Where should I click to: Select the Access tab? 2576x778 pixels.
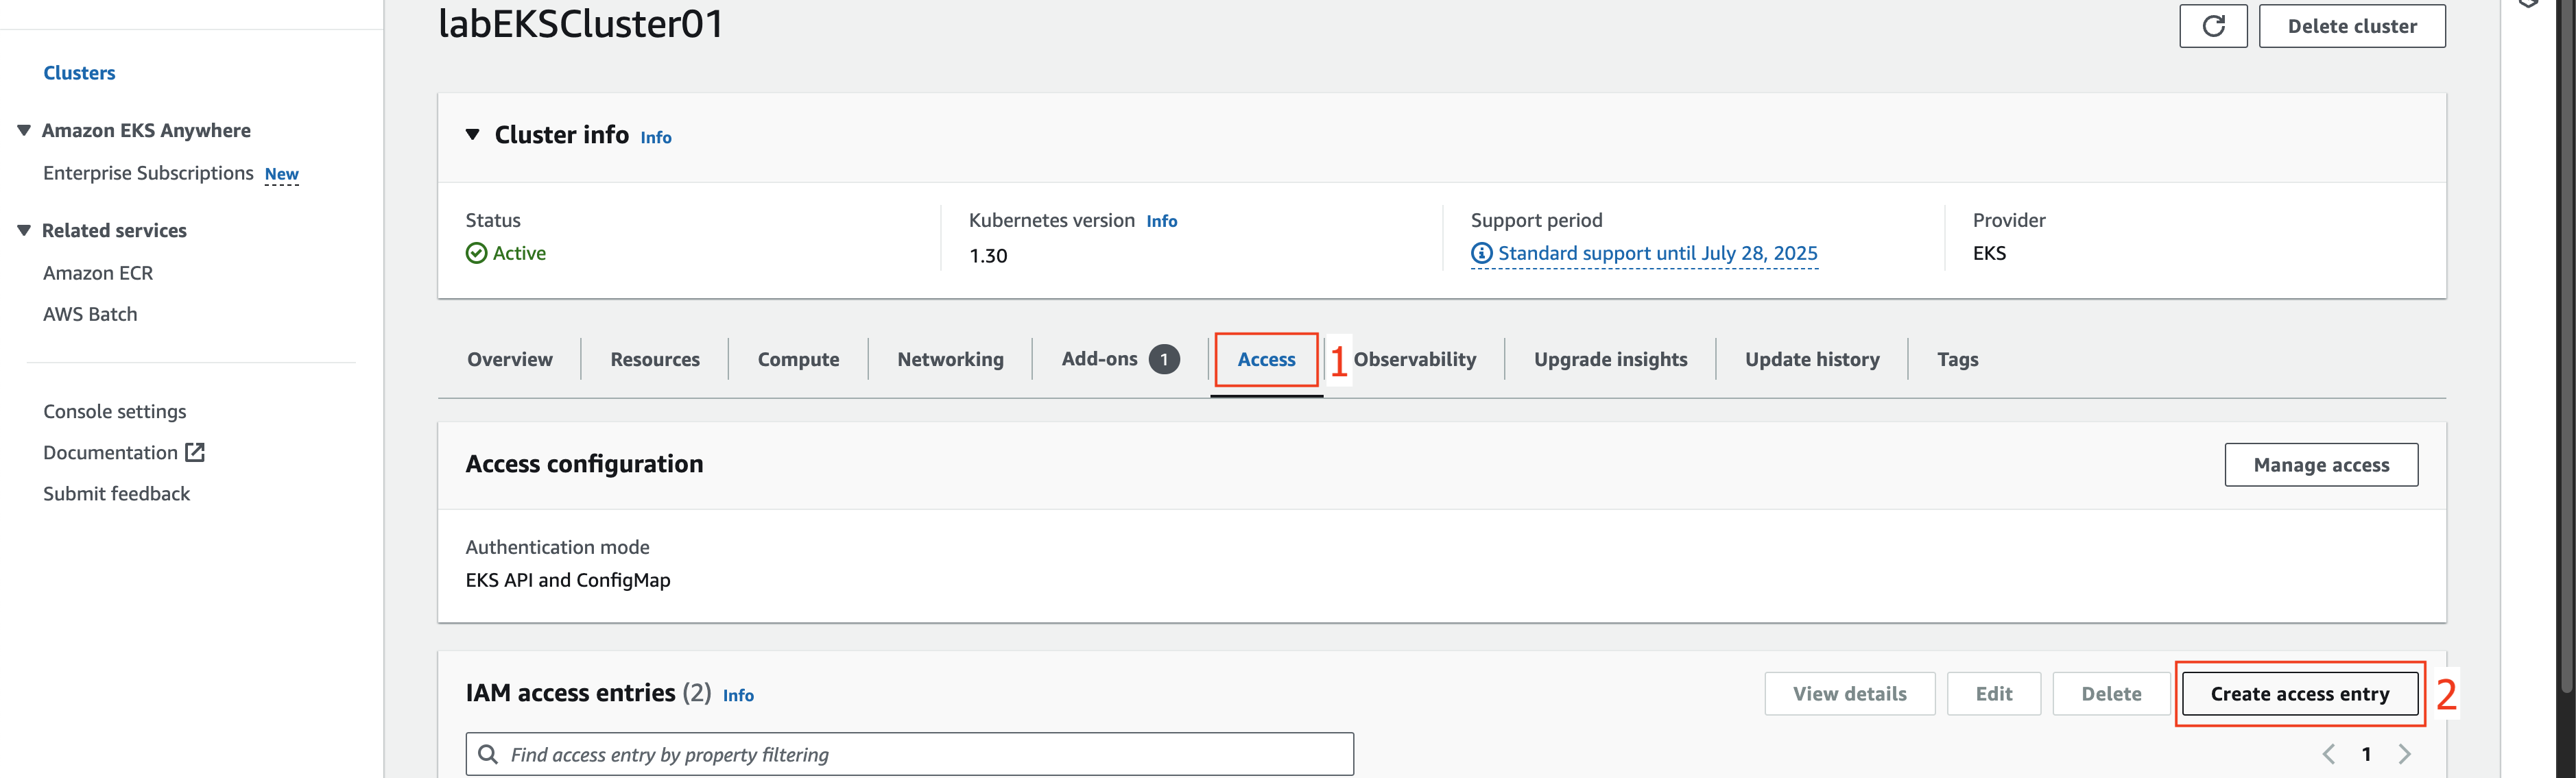(x=1266, y=359)
